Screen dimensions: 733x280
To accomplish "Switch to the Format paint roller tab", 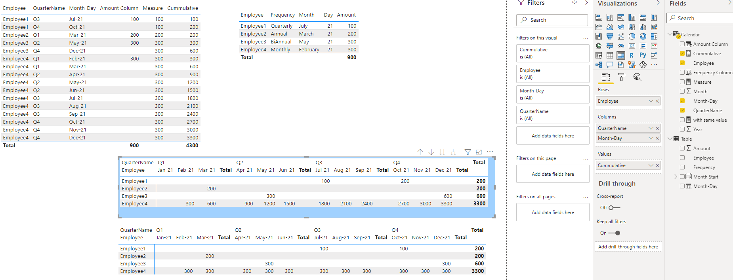I will click(621, 77).
